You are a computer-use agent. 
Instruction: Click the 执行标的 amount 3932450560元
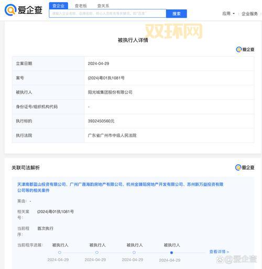(101, 121)
